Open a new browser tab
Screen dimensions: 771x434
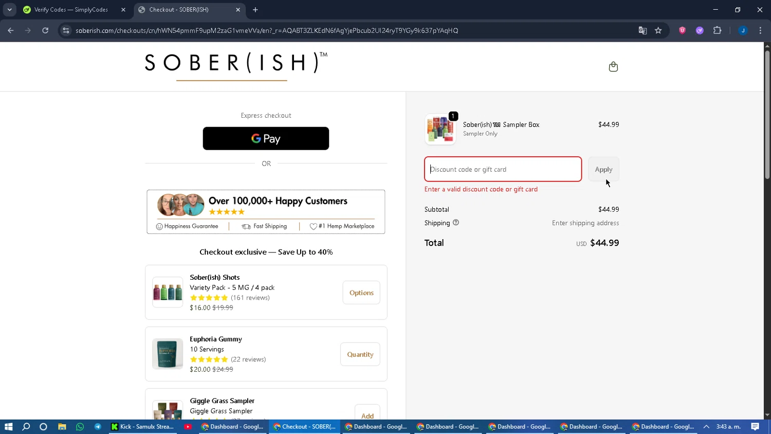click(255, 10)
